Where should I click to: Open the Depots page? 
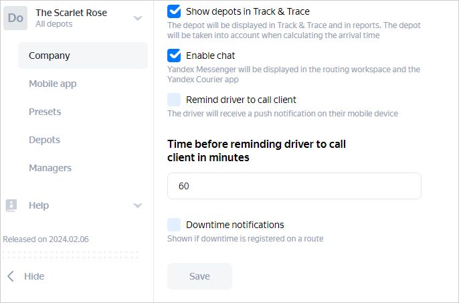[44, 140]
